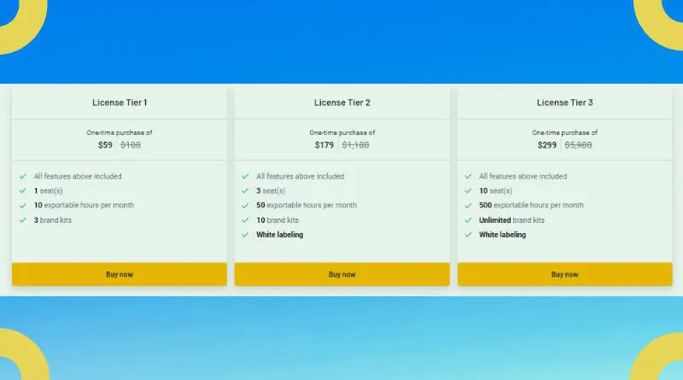Screen dimensions: 683x380
Task: Click the $179 price in Tier 2
Action: 324,145
